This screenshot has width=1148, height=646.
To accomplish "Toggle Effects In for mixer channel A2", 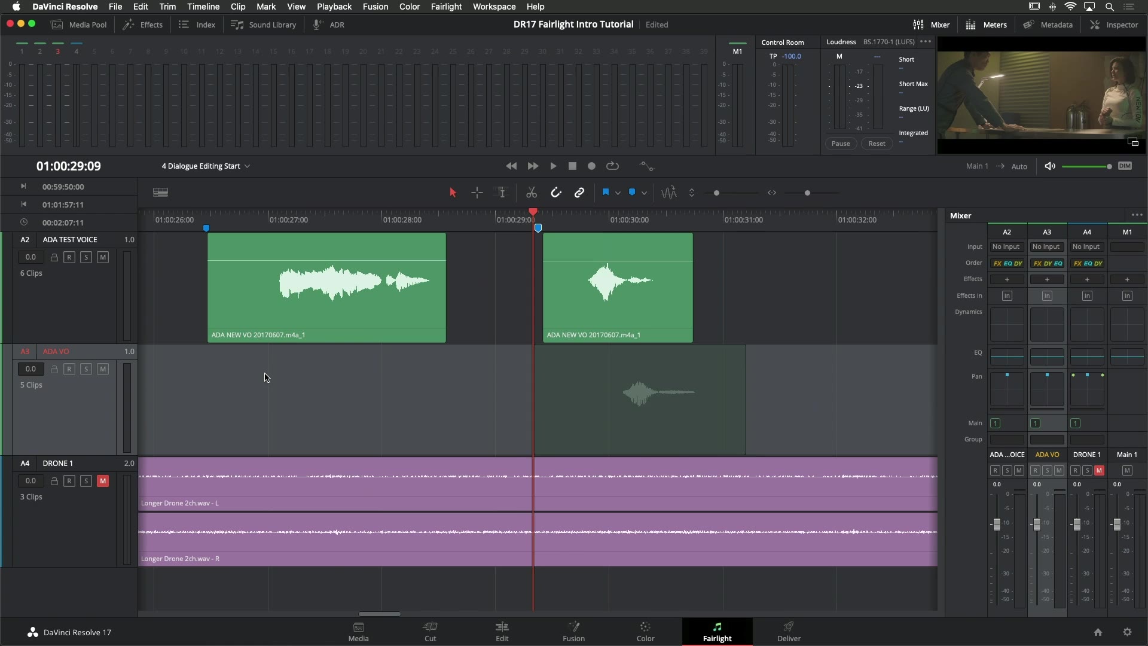I will coord(1007,296).
